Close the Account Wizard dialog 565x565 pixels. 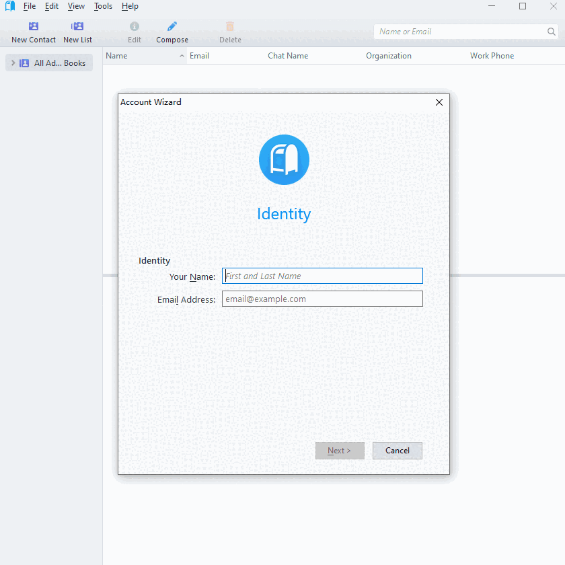point(439,102)
